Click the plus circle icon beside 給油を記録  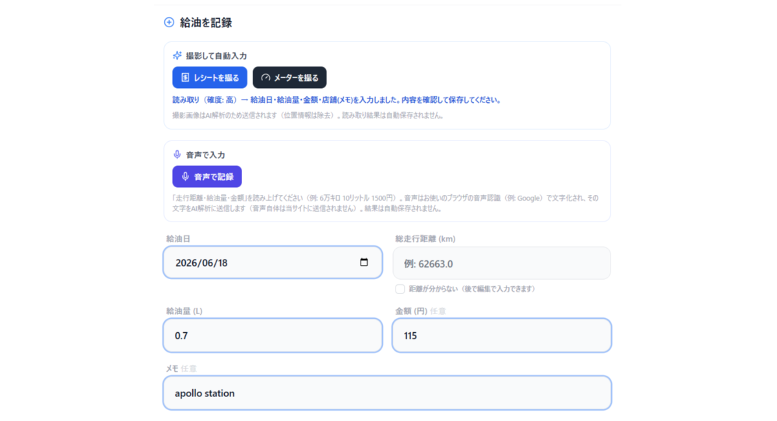click(x=169, y=23)
